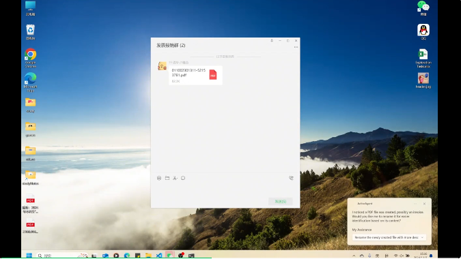The width and height of the screenshot is (461, 259).
Task: Start a voice call from chat toolbar
Action: [x=291, y=178]
